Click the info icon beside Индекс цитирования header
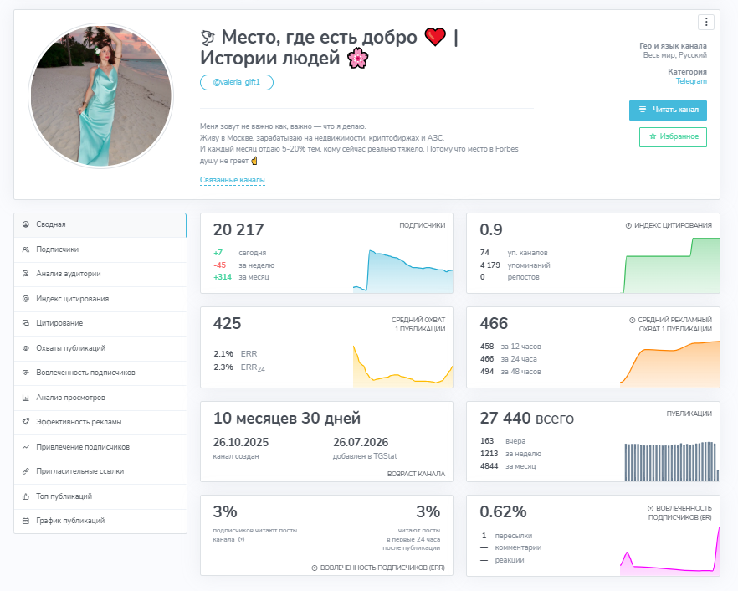 (x=628, y=225)
